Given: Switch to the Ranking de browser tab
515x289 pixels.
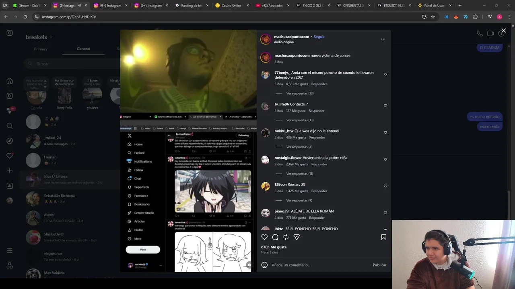Looking at the screenshot, I should 192,6.
